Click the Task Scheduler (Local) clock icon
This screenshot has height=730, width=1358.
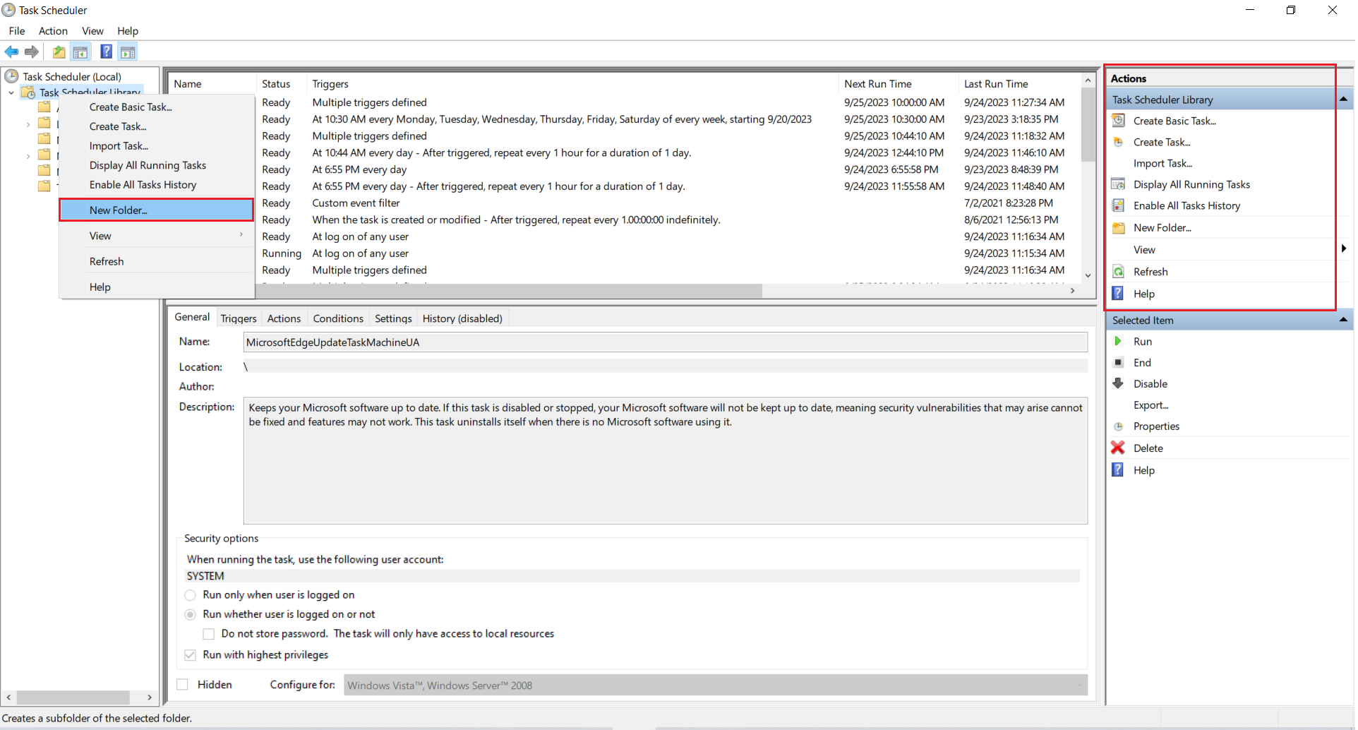11,76
